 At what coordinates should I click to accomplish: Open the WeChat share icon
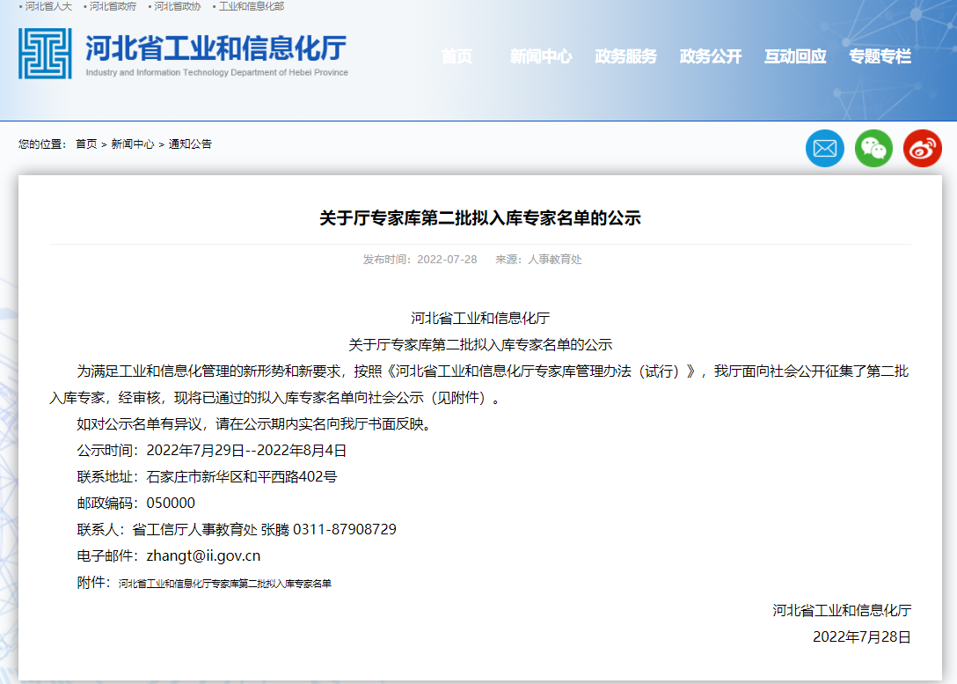click(873, 149)
